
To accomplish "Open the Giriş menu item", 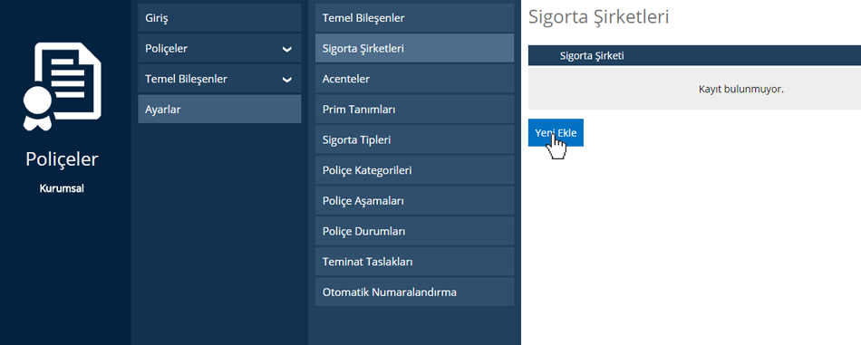I will (219, 17).
